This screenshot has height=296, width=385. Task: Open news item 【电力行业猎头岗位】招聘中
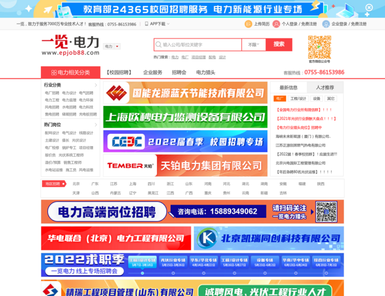299,128
